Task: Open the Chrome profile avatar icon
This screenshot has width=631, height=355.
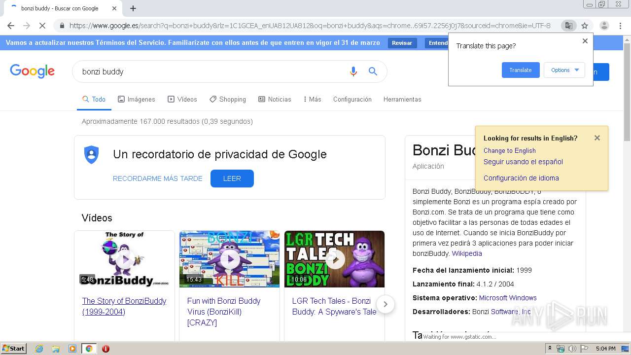Action: [604, 26]
